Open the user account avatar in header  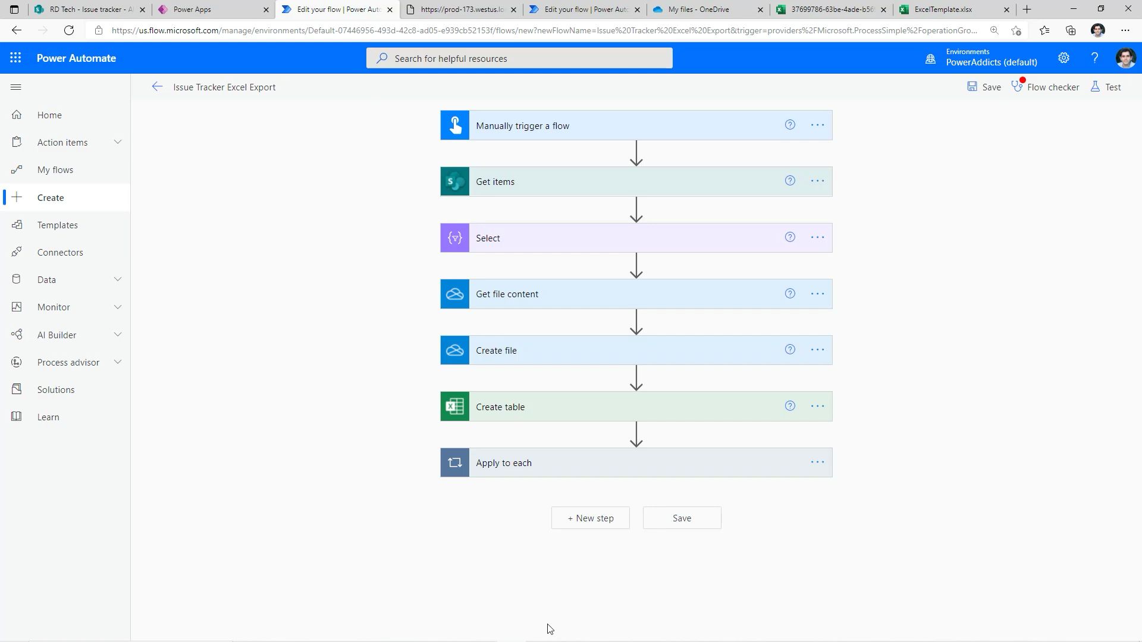pyautogui.click(x=1125, y=58)
